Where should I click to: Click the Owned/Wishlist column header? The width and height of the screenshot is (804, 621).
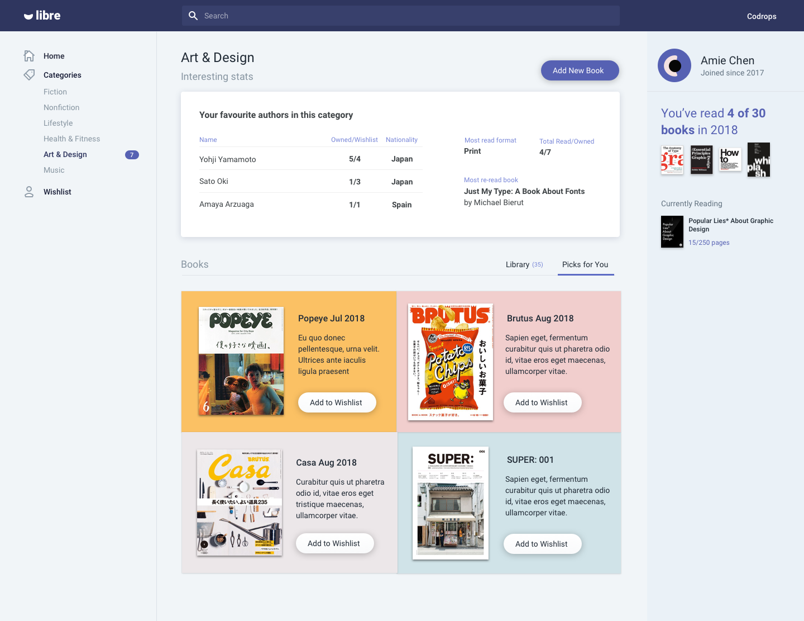coord(355,140)
